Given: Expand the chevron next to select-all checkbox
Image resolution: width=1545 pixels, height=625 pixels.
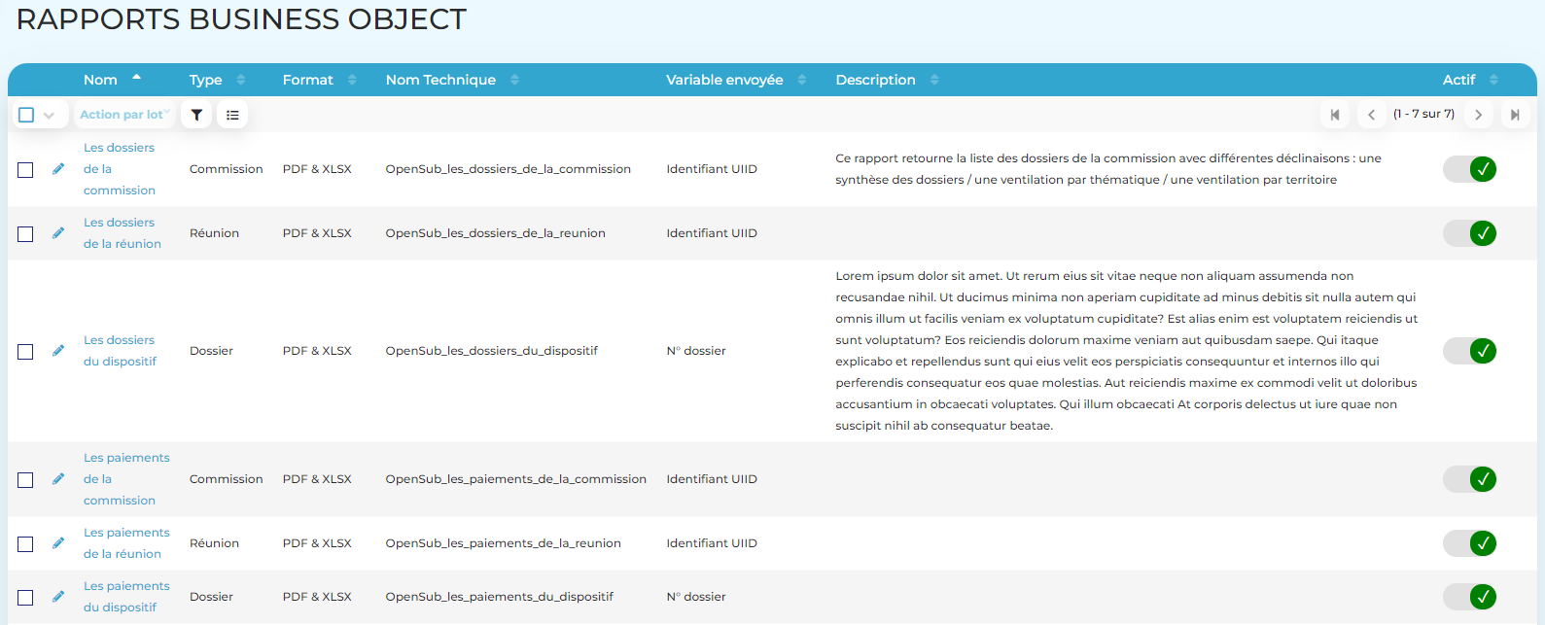Looking at the screenshot, I should (49, 115).
